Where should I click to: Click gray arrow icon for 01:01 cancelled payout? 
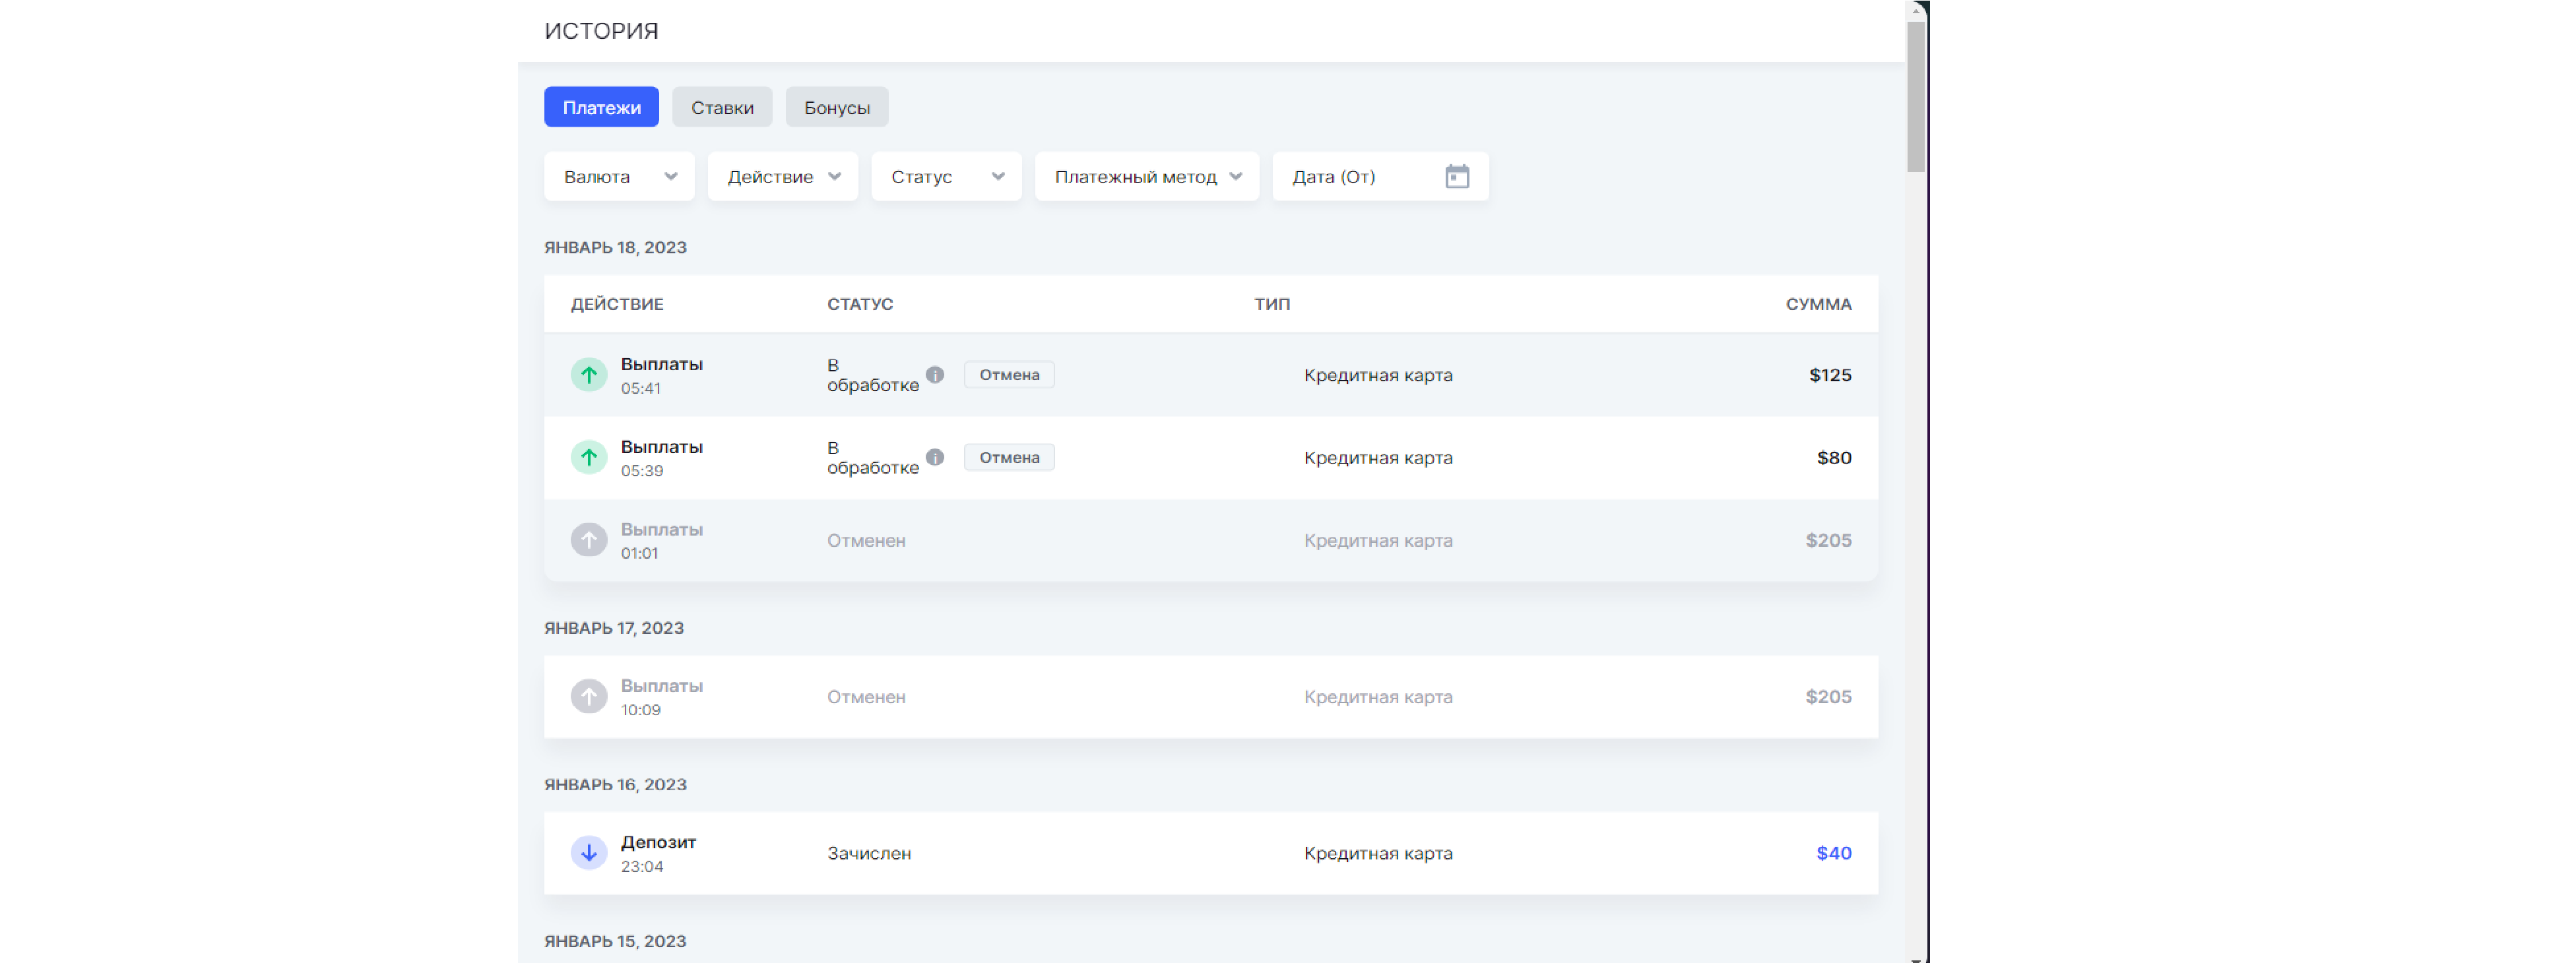pos(588,540)
